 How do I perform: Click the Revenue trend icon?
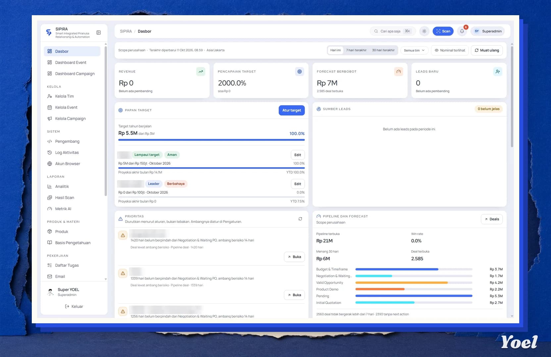click(x=201, y=71)
